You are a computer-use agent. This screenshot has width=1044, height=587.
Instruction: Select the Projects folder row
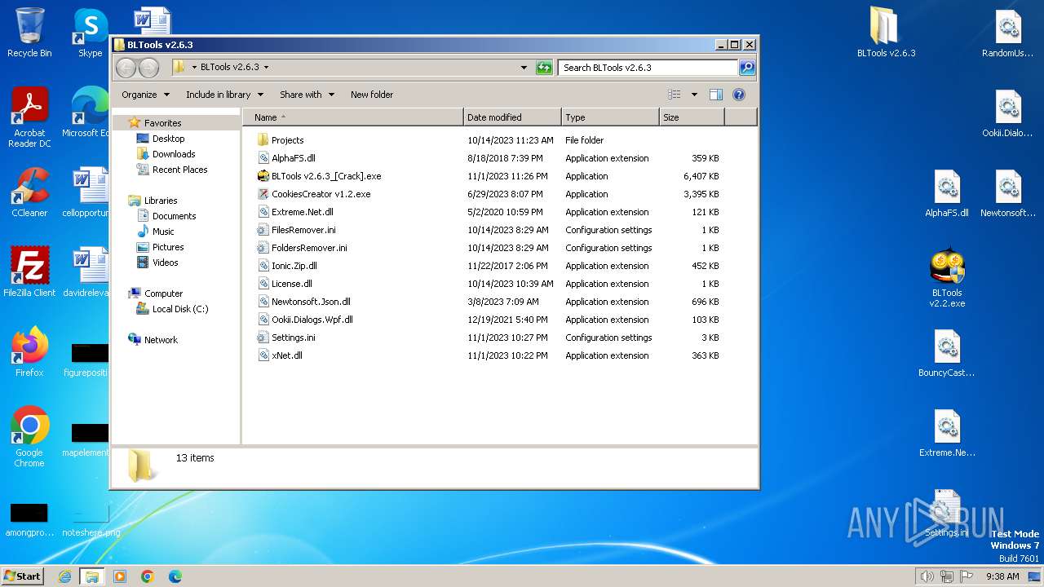489,140
